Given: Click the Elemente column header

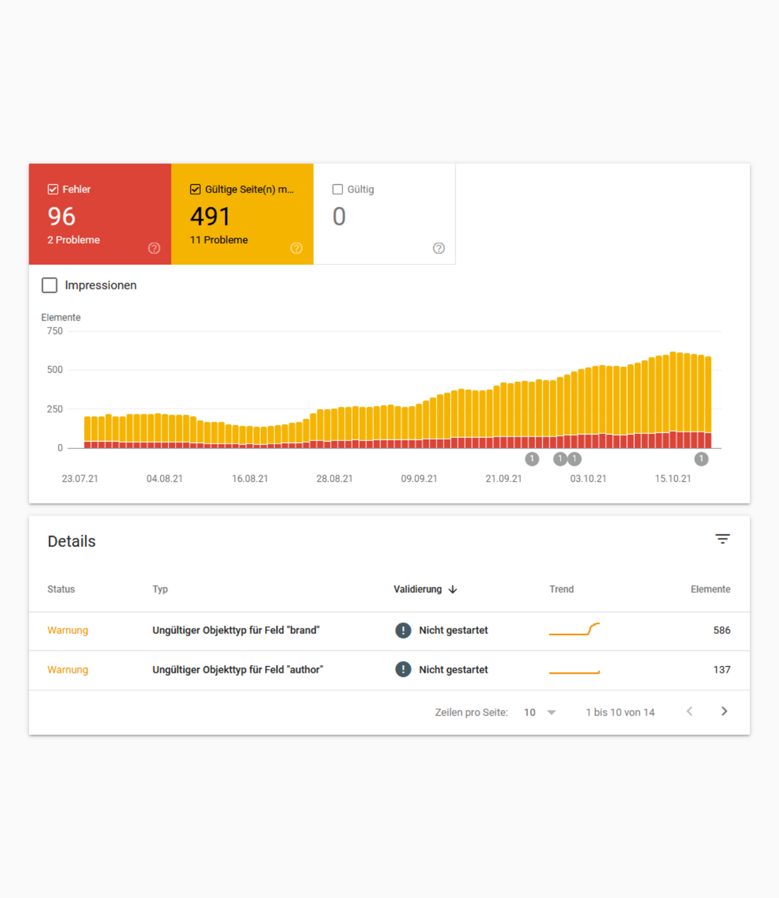Looking at the screenshot, I should tap(710, 589).
